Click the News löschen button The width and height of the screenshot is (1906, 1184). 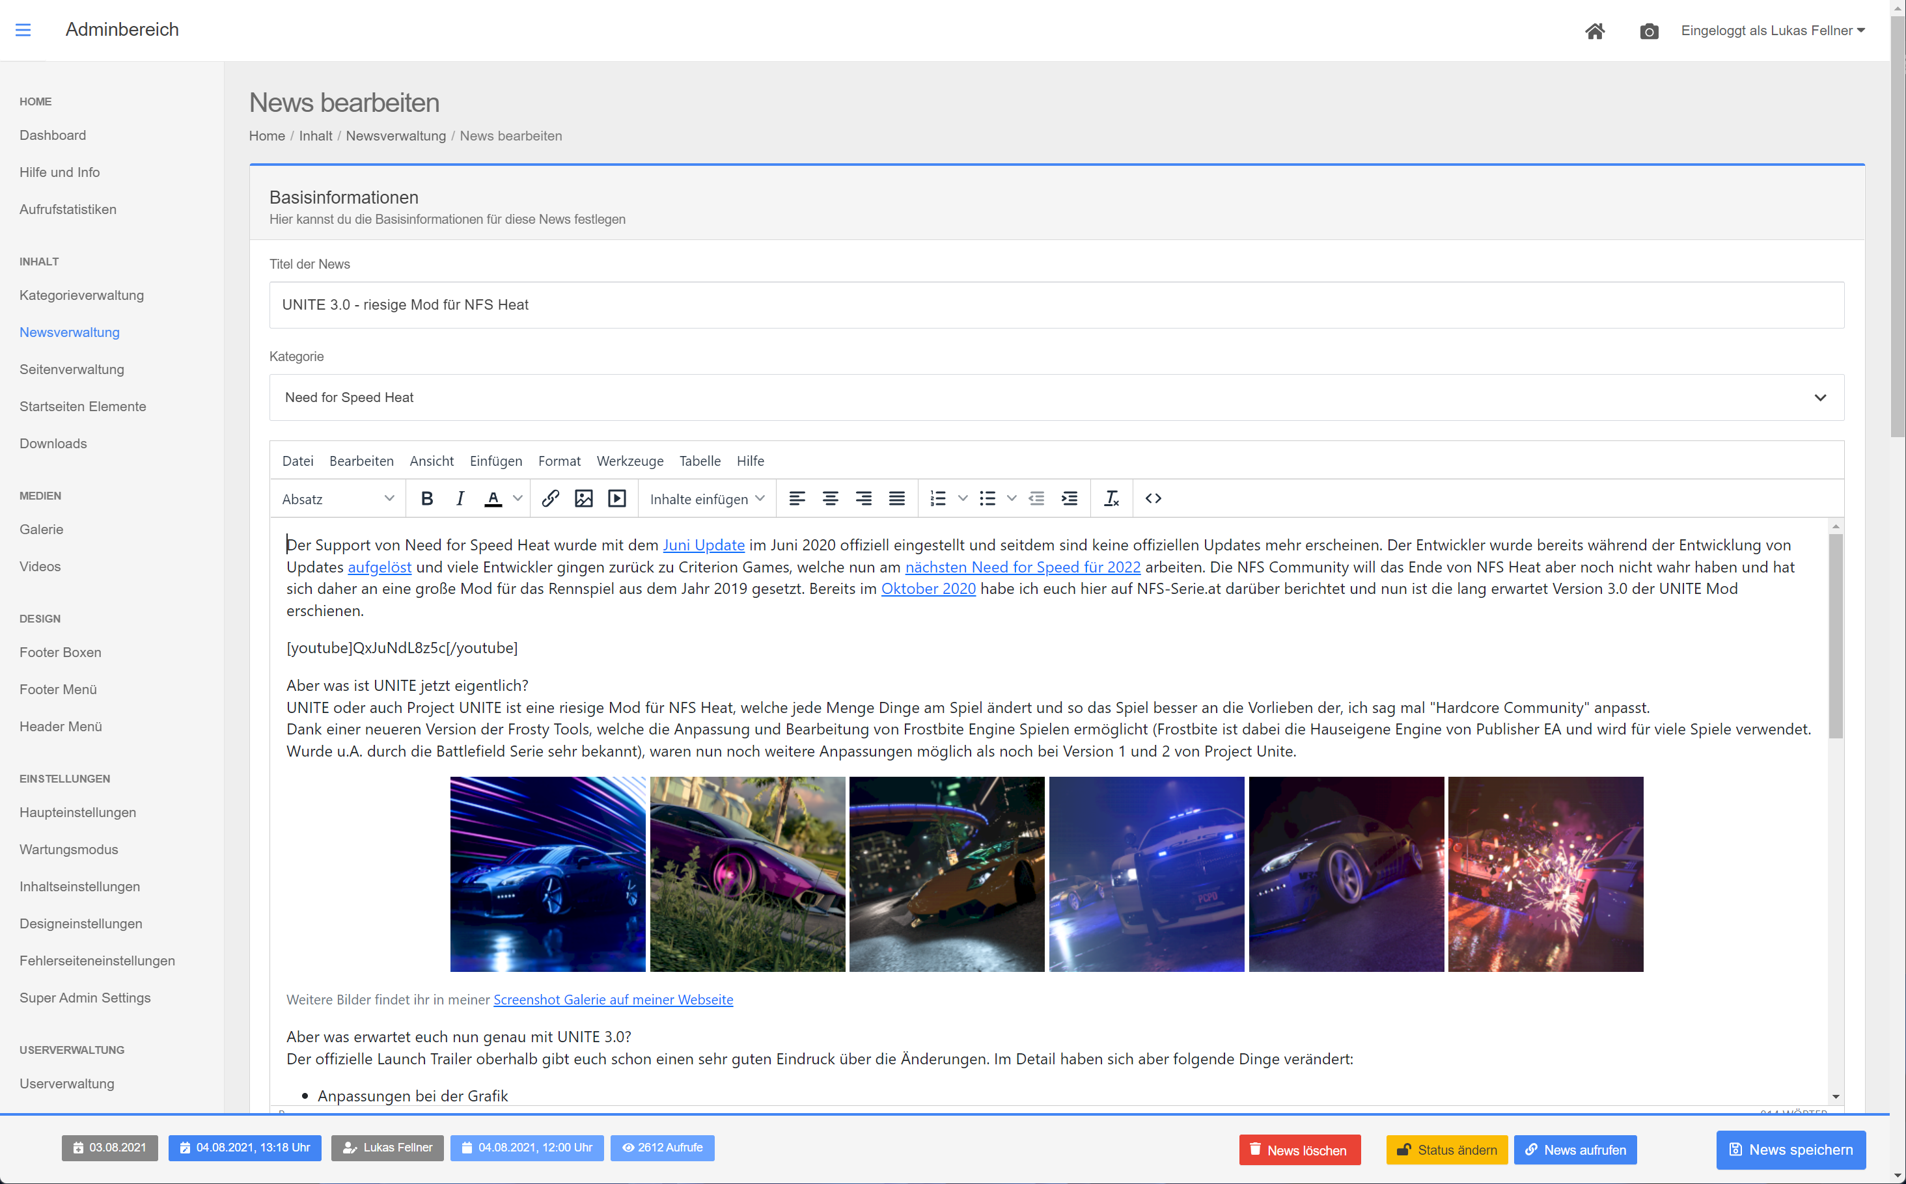click(x=1300, y=1150)
